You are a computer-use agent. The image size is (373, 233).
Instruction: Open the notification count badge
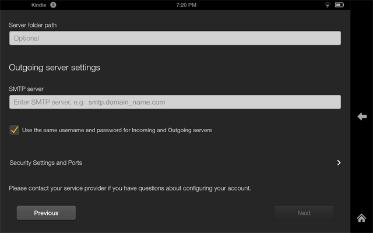pyautogui.click(x=53, y=5)
